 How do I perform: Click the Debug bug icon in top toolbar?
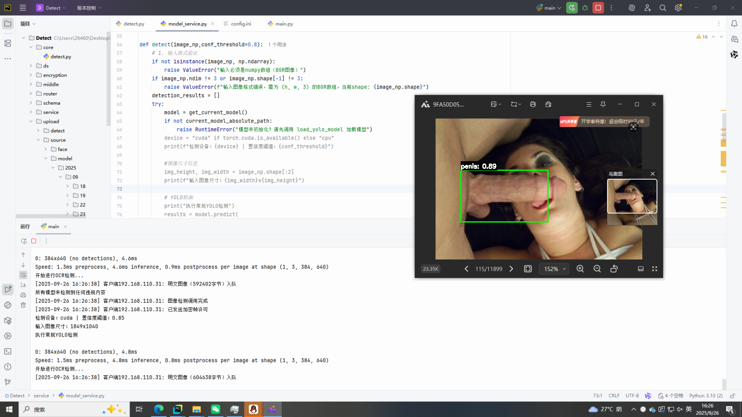point(585,8)
